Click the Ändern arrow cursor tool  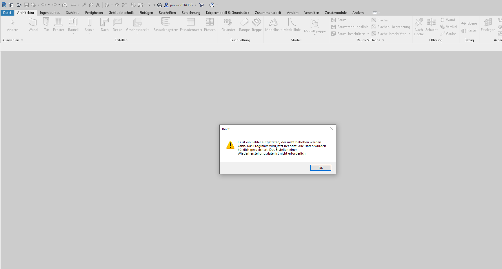[12, 25]
